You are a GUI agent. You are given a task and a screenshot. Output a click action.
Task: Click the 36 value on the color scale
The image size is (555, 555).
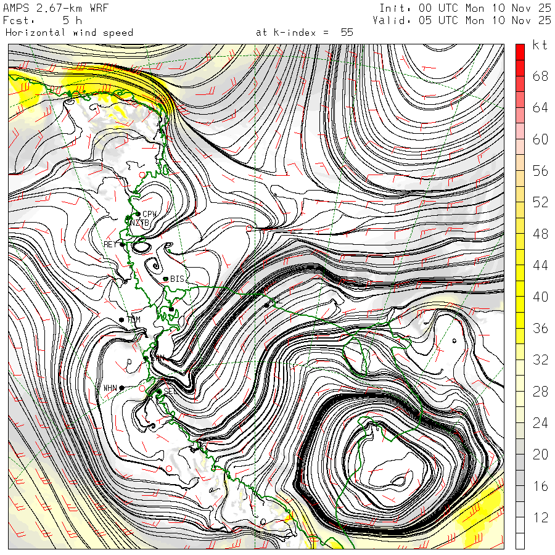pos(540,328)
